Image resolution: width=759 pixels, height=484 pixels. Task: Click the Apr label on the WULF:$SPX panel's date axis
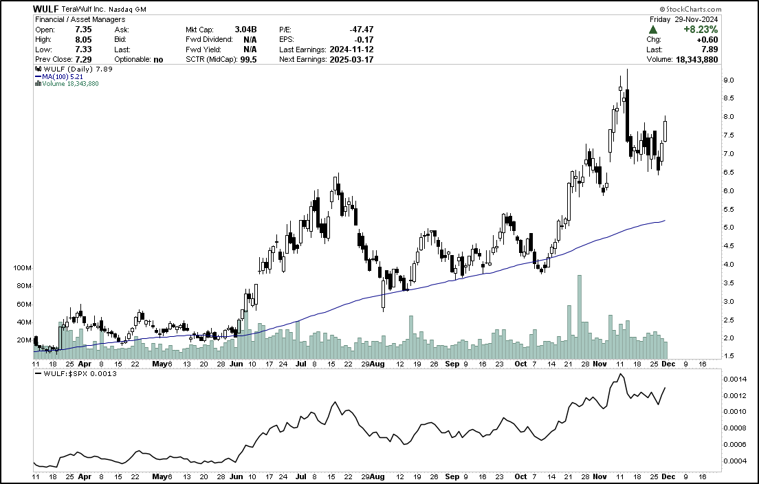[85, 476]
